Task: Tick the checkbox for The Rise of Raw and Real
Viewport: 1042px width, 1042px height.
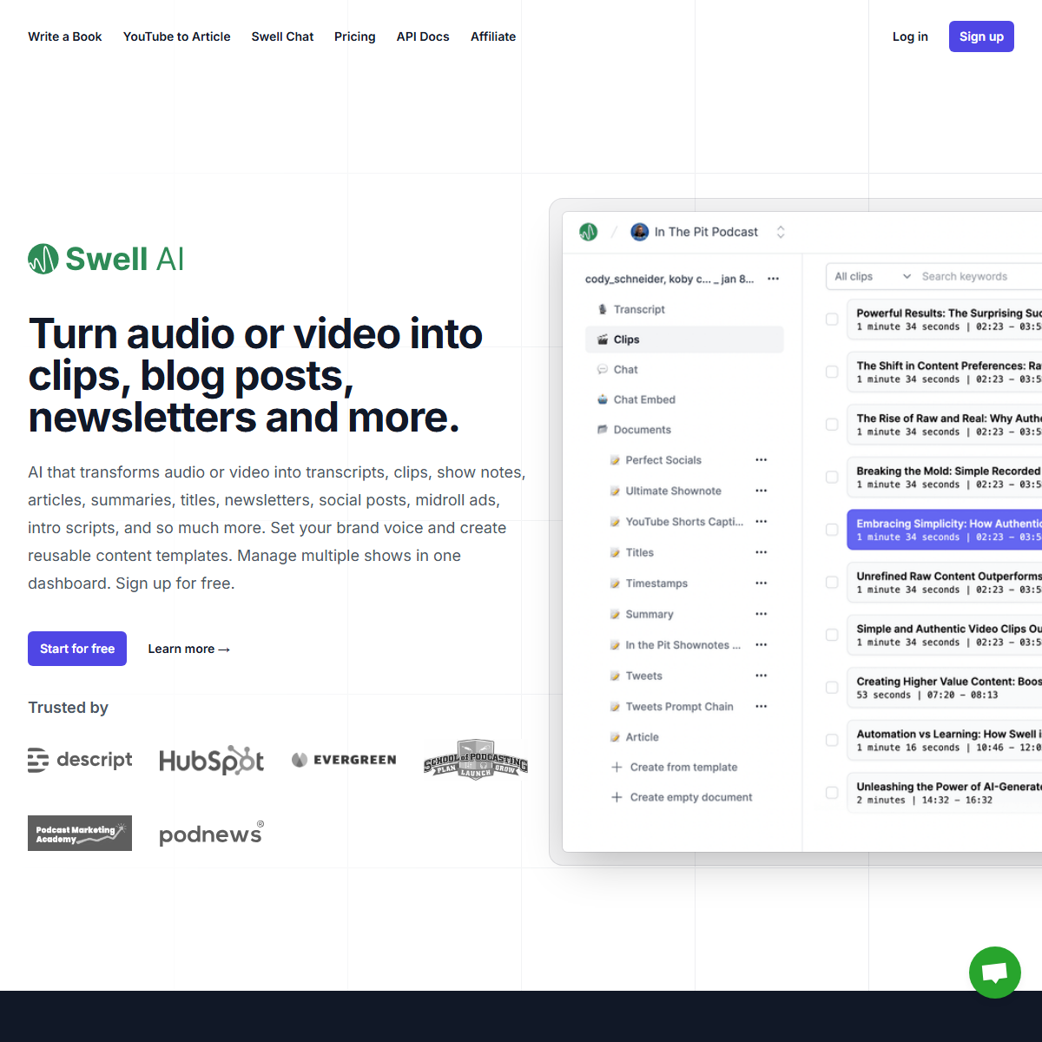Action: pyautogui.click(x=832, y=425)
